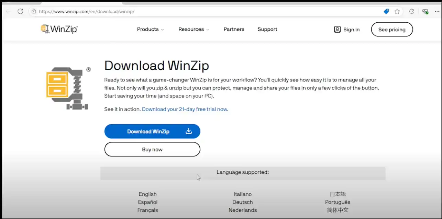The height and width of the screenshot is (219, 442).
Task: Open the browser essentials heart icon
Action: 426,11
